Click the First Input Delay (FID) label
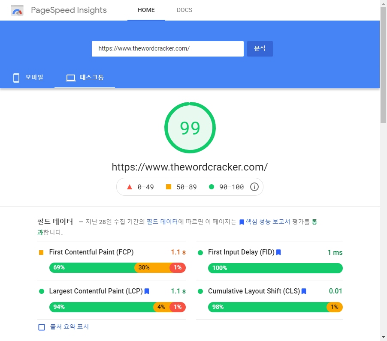This screenshot has height=341, width=387. click(x=241, y=252)
